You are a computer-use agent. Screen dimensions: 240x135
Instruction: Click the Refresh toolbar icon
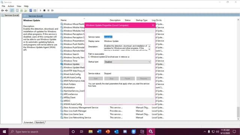click(x=21, y=10)
